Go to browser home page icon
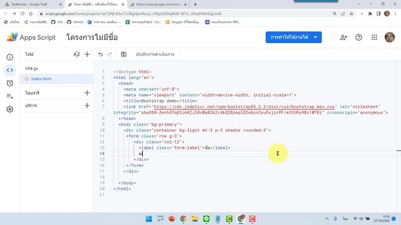The image size is (401, 225). (31, 14)
